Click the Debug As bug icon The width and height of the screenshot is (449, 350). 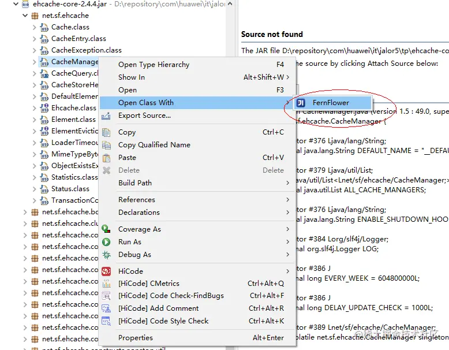pyautogui.click(x=106, y=255)
